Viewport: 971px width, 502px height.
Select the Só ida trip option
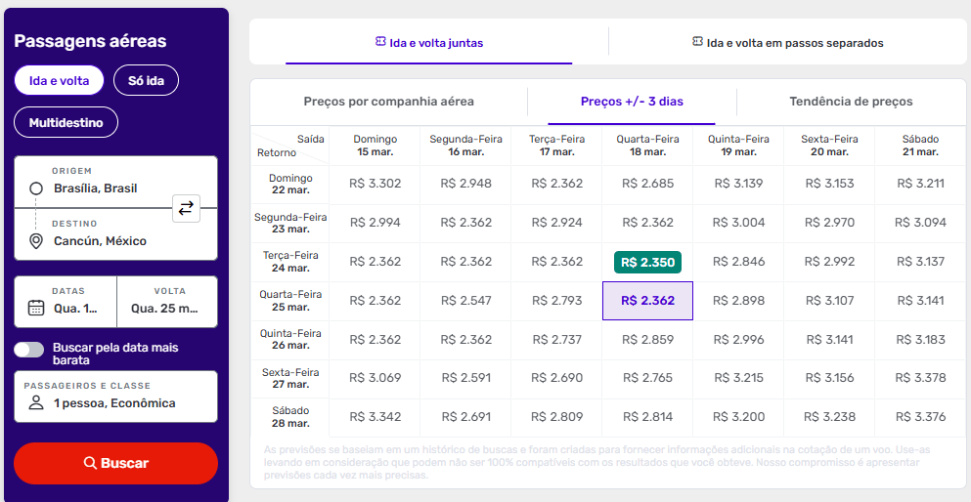click(146, 81)
